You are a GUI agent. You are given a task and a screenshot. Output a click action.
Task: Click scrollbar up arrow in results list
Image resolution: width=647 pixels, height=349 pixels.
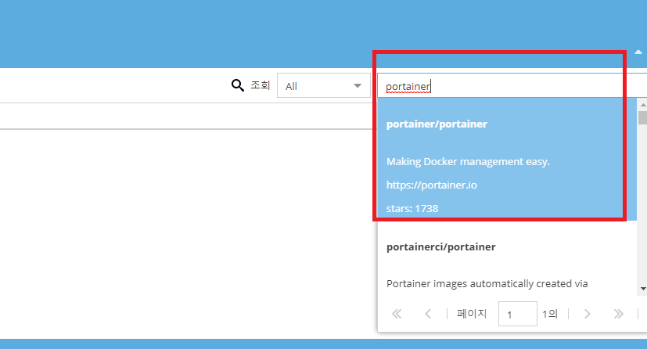coord(643,105)
